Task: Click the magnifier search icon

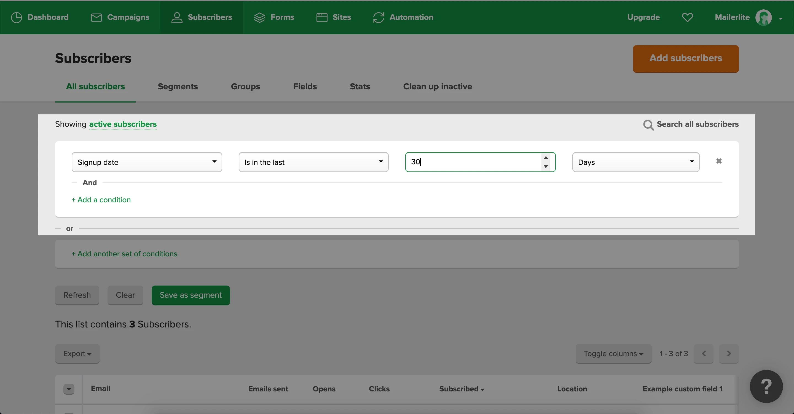Action: [x=648, y=125]
